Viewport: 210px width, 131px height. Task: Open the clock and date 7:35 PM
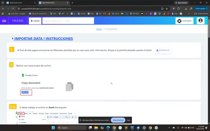tap(201, 128)
